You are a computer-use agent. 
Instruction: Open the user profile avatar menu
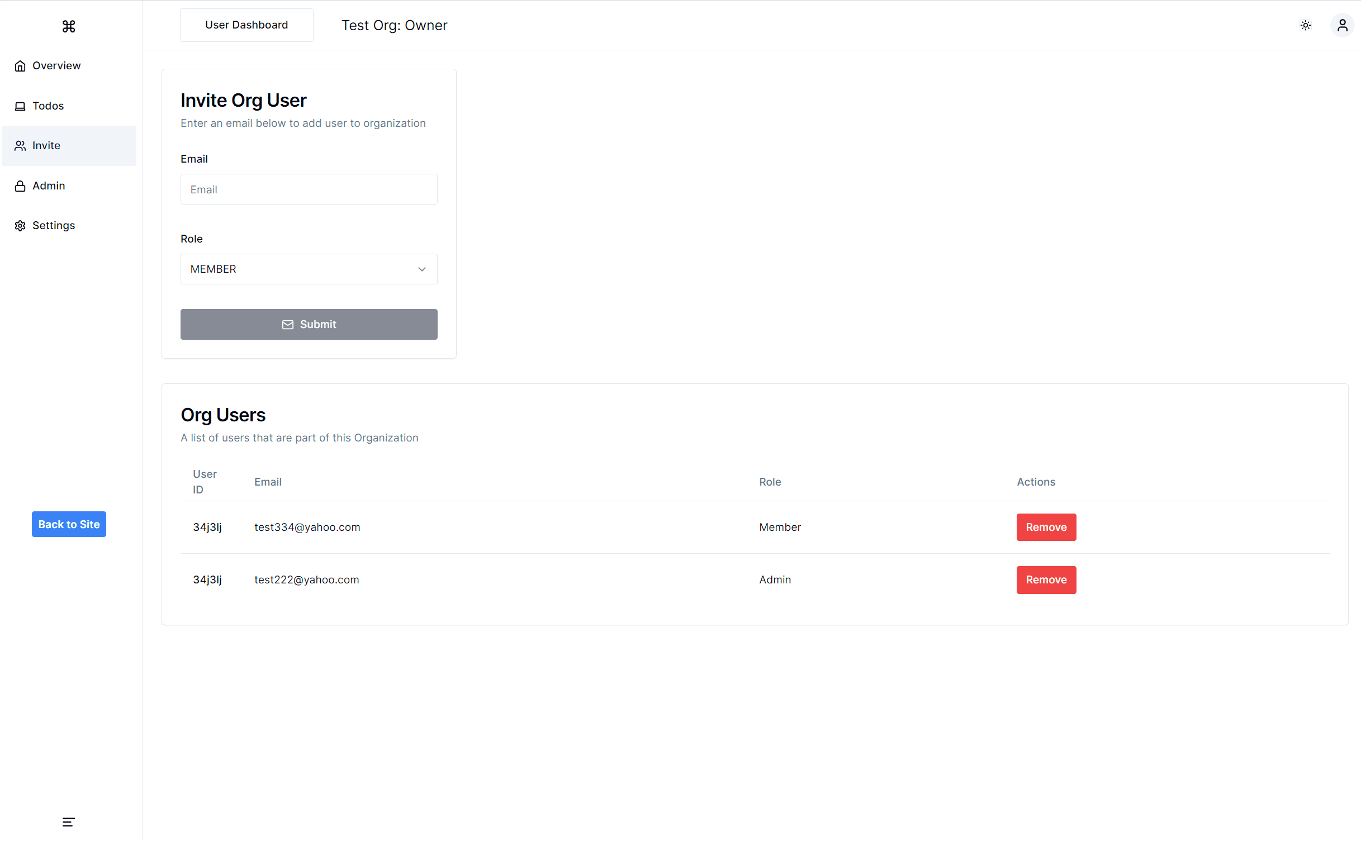pyautogui.click(x=1342, y=25)
